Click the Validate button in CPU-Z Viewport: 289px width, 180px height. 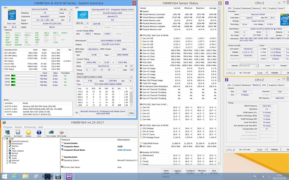click(x=274, y=73)
